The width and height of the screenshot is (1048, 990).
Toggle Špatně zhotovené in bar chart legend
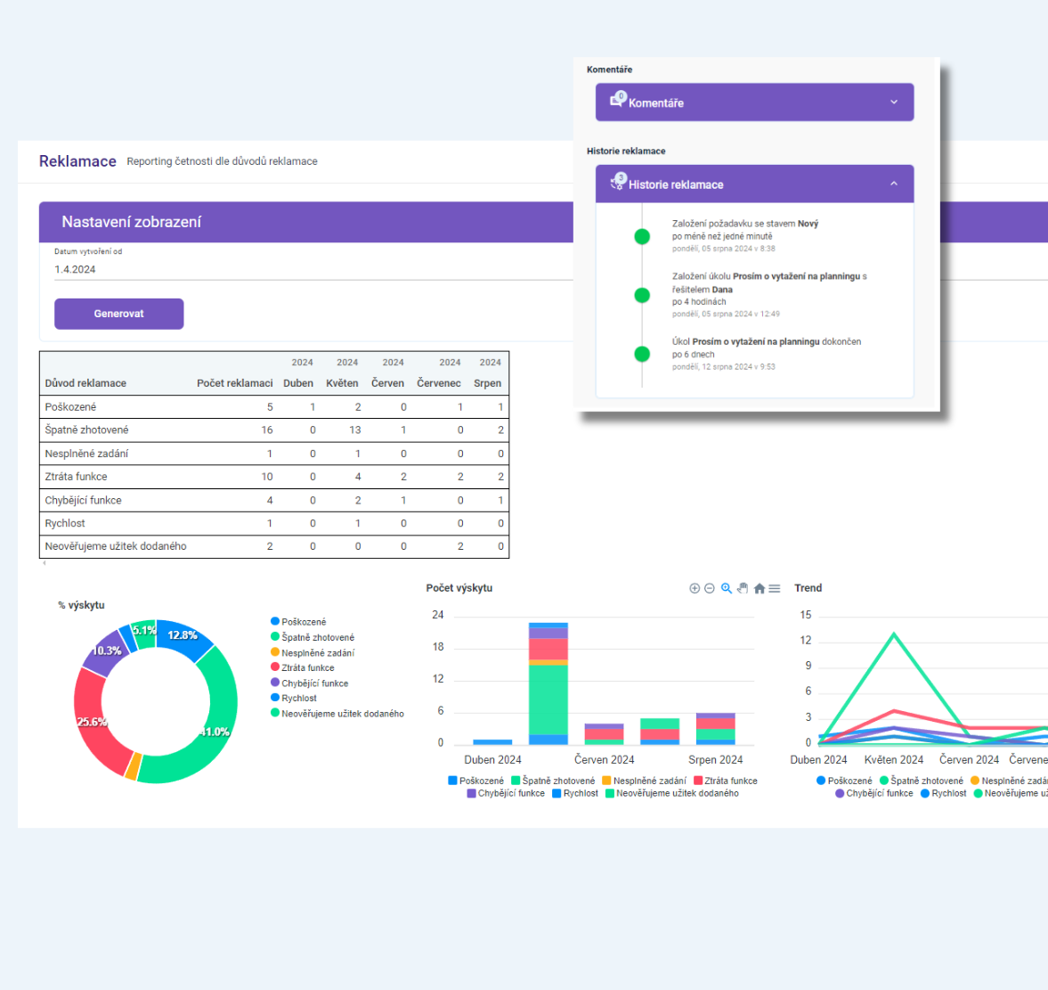(x=553, y=781)
